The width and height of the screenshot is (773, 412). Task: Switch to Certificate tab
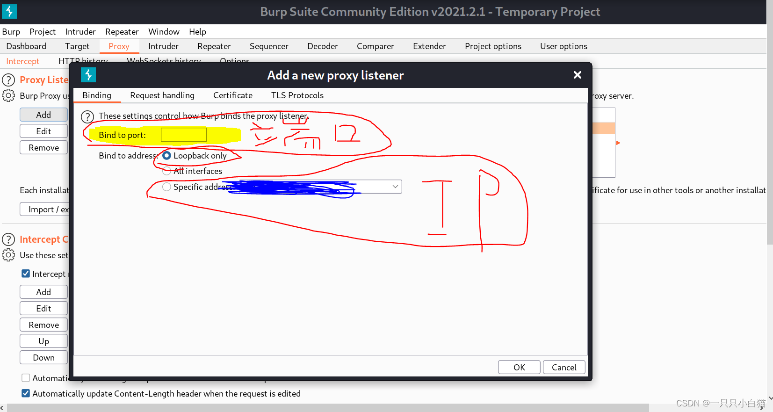[233, 95]
